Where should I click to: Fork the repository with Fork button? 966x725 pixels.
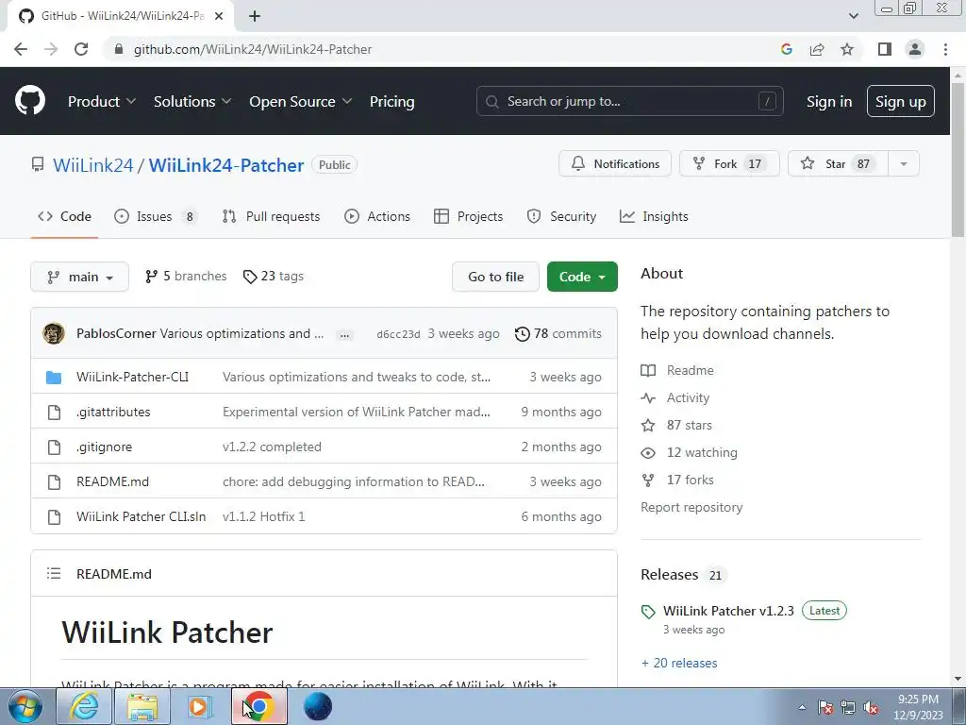(729, 164)
